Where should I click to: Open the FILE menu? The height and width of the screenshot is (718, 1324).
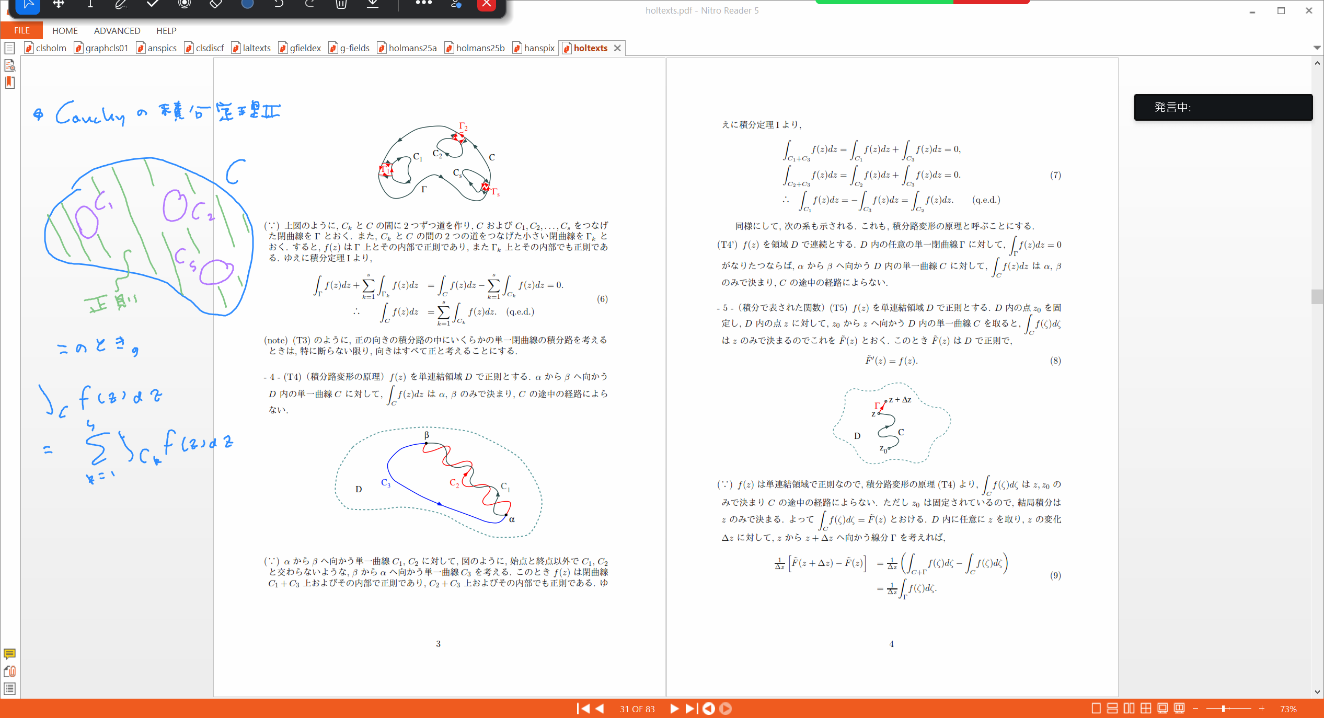coord(21,31)
